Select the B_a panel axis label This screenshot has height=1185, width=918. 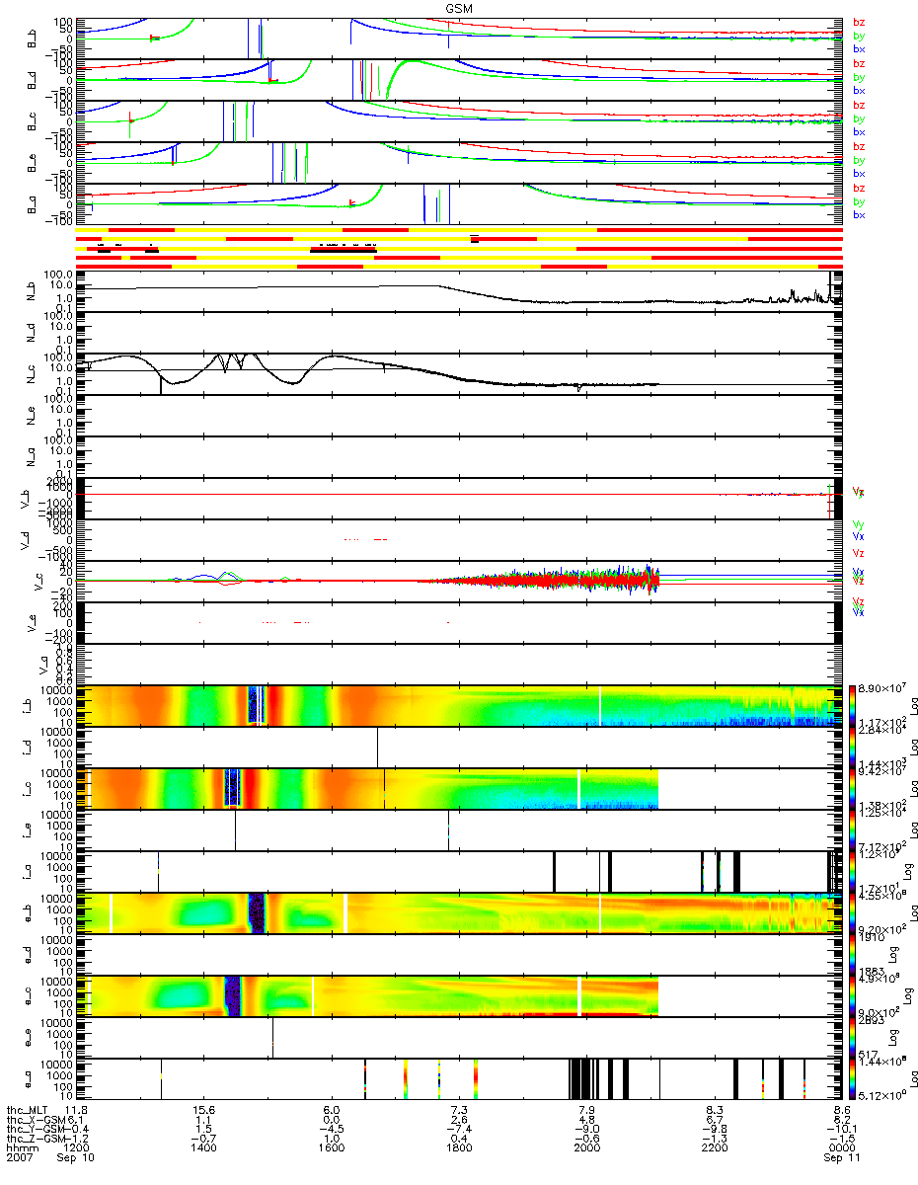pos(33,204)
